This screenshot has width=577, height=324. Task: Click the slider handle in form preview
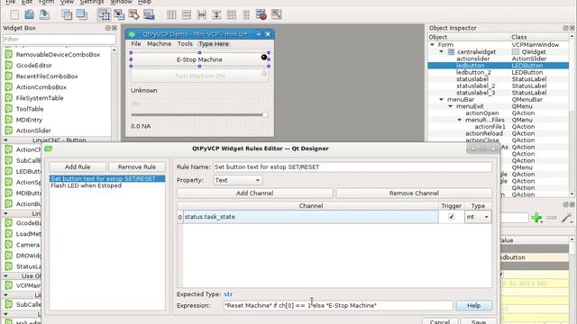point(264,114)
